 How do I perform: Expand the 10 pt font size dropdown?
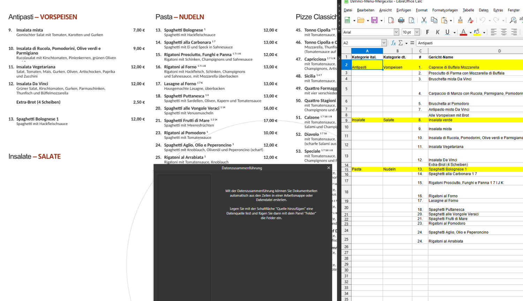(417, 32)
